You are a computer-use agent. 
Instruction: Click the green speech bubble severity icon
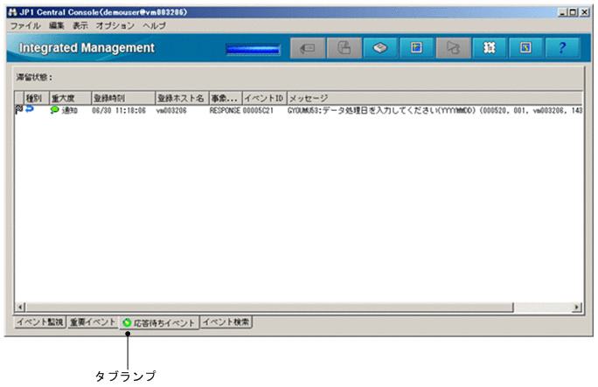[54, 110]
